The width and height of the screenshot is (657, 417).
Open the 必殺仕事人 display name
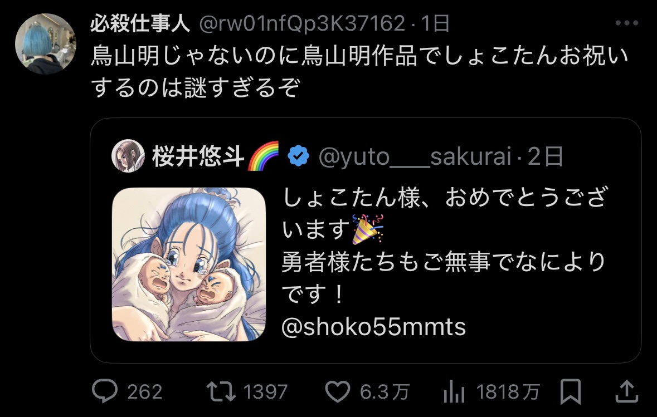click(x=140, y=23)
